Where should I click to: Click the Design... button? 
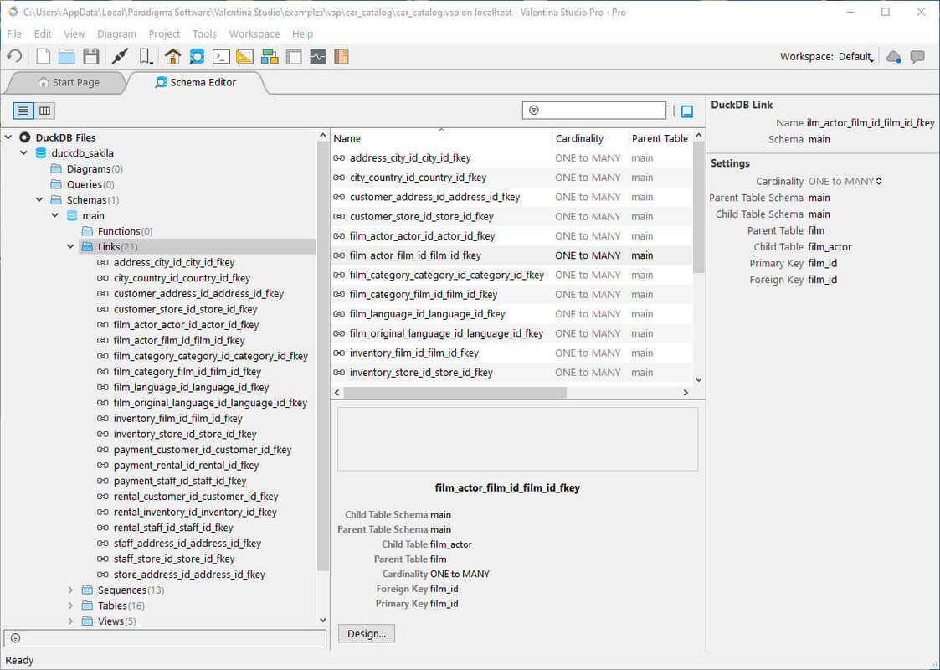pyautogui.click(x=367, y=633)
